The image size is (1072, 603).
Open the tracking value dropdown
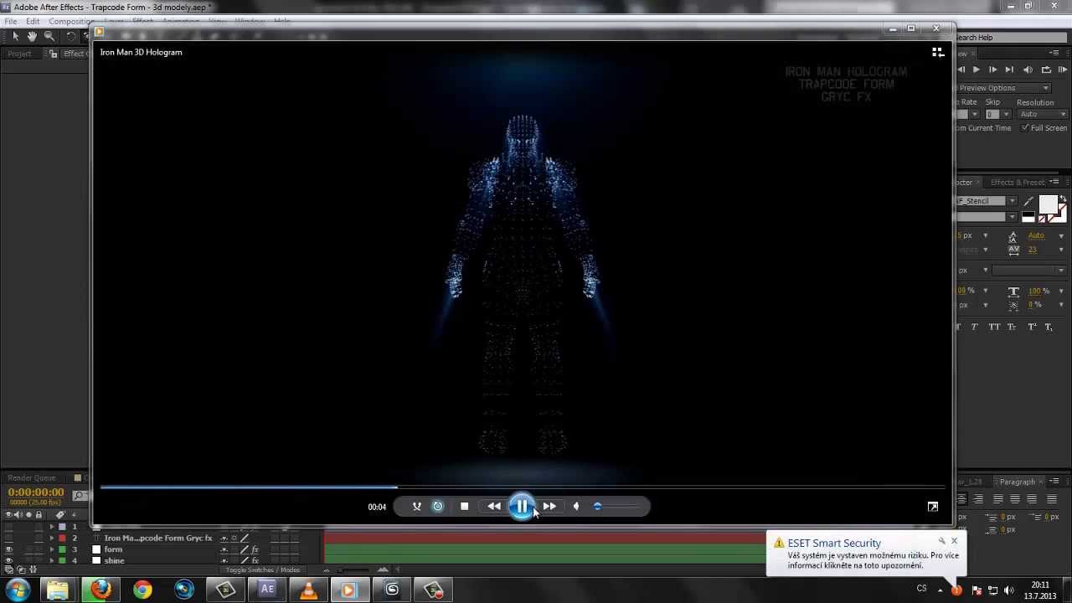point(1061,250)
